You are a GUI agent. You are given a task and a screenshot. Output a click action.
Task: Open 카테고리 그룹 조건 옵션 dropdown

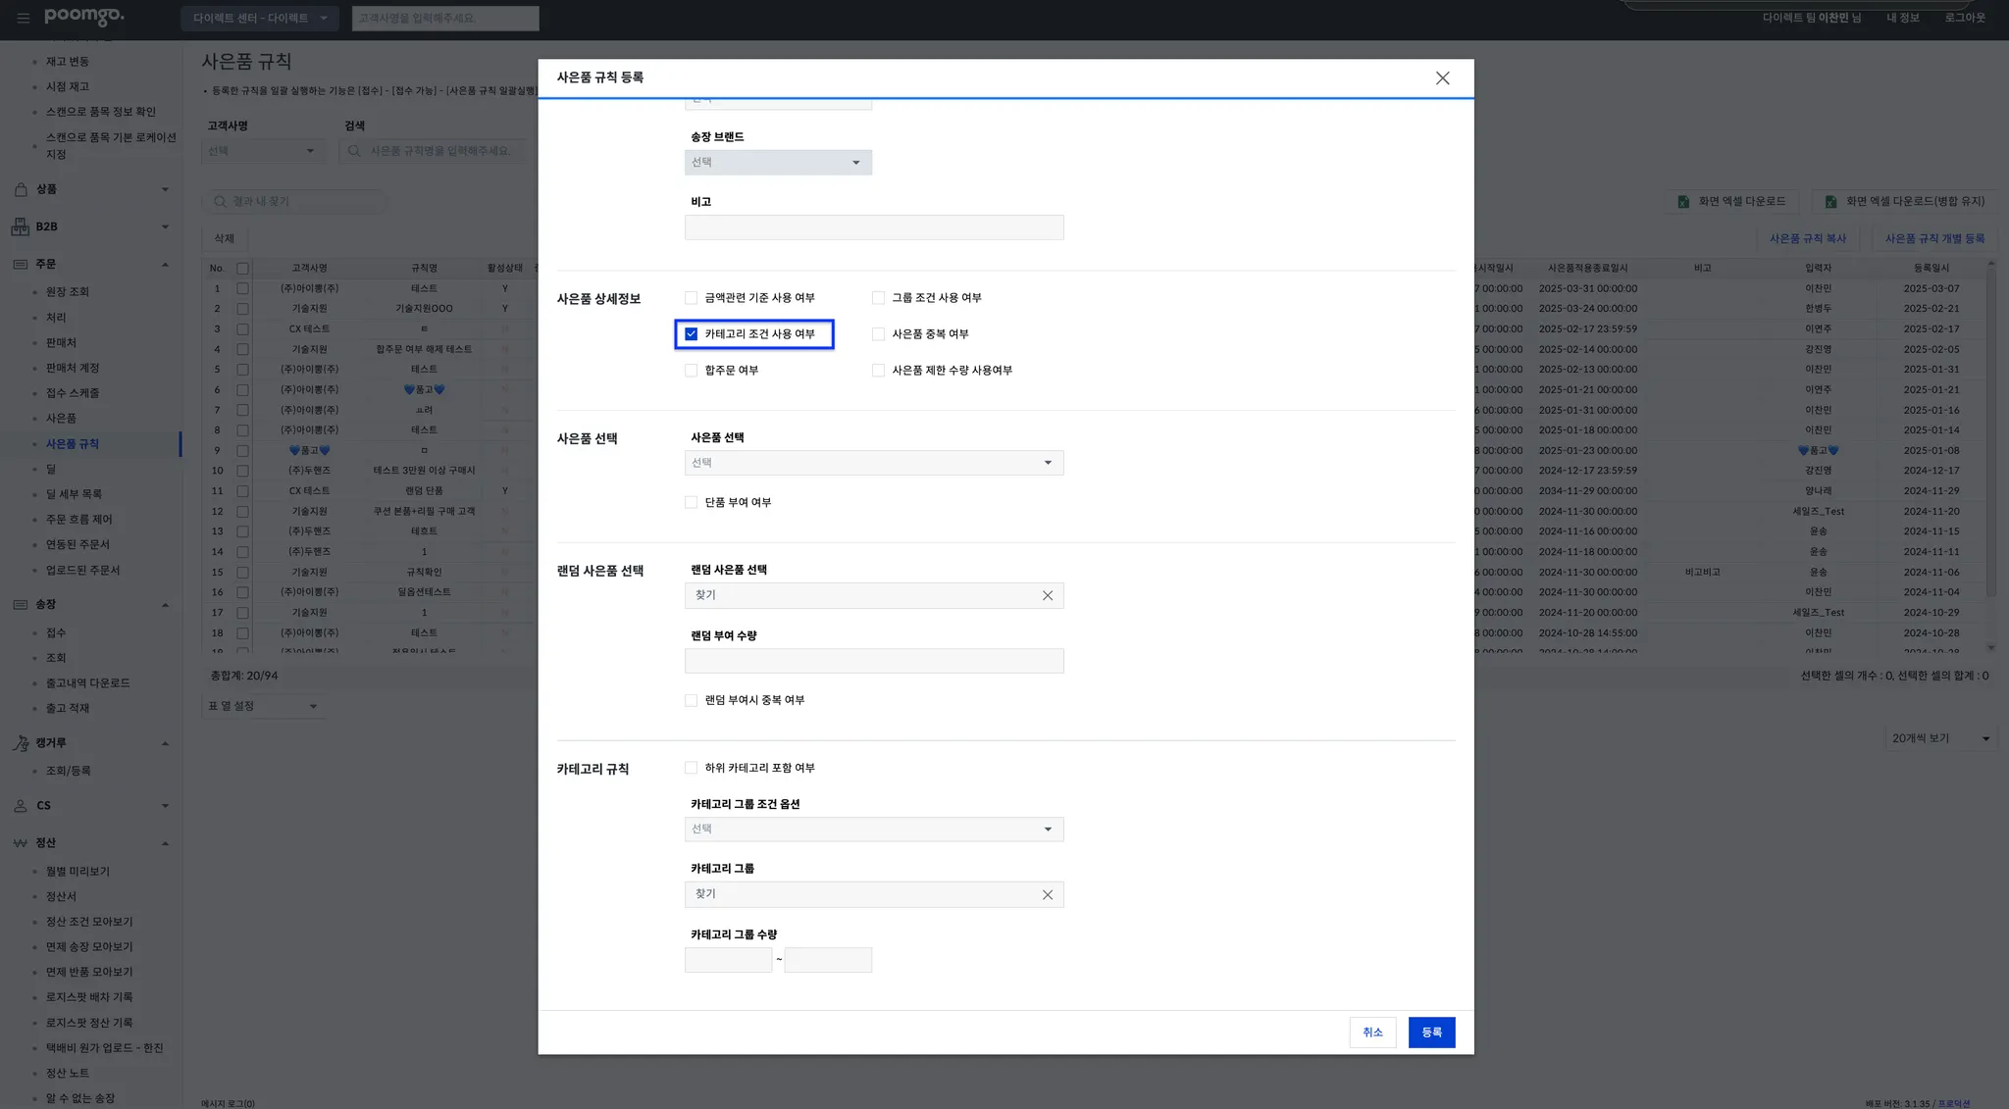click(873, 830)
